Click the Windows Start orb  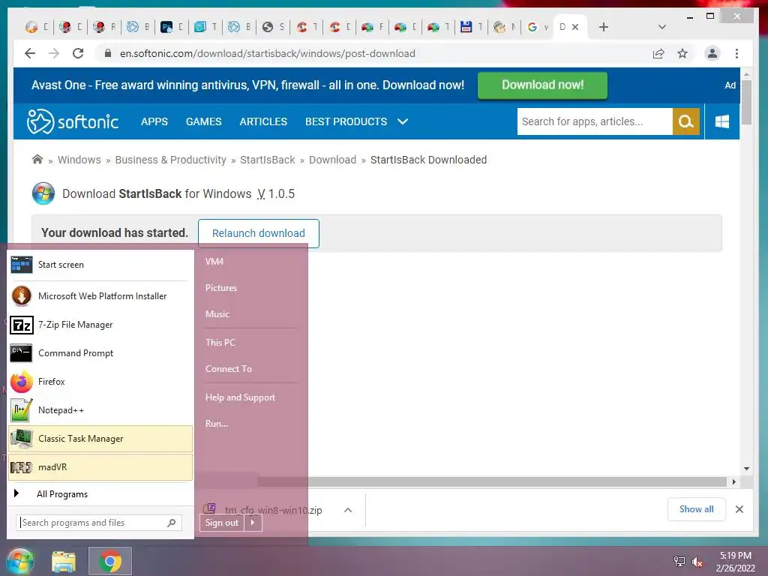point(20,561)
